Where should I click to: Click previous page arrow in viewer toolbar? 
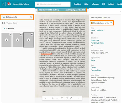click(x=46, y=98)
